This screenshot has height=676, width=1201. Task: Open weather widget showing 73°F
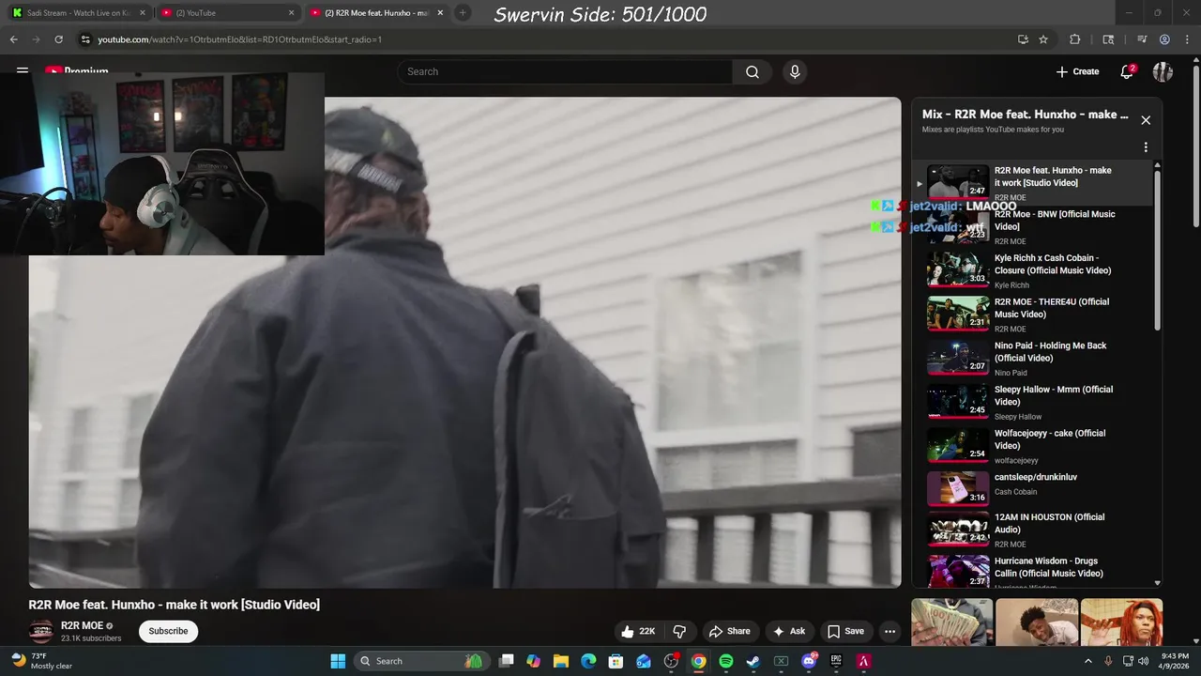click(x=42, y=661)
